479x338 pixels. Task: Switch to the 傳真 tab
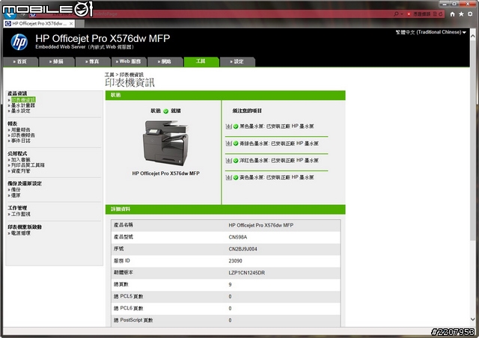(x=93, y=61)
